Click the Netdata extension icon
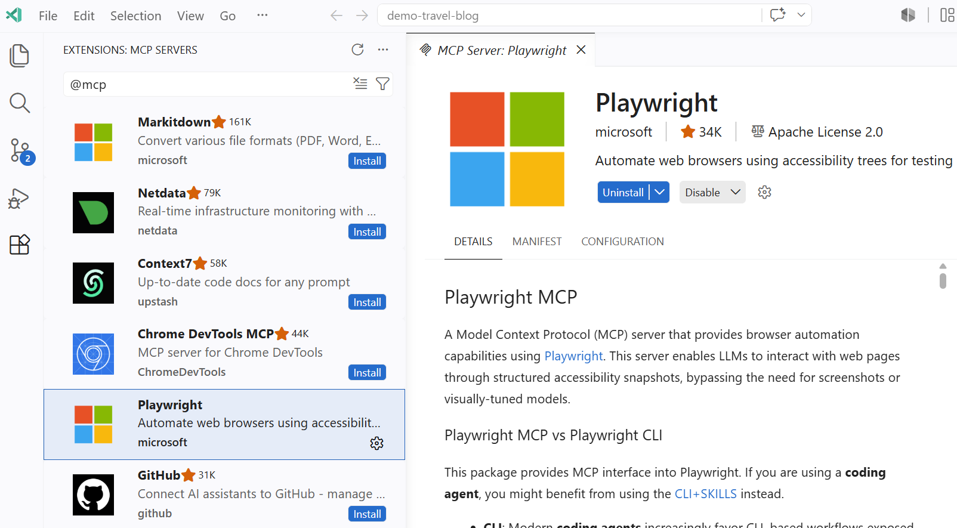Viewport: 957px width, 528px height. pos(93,212)
